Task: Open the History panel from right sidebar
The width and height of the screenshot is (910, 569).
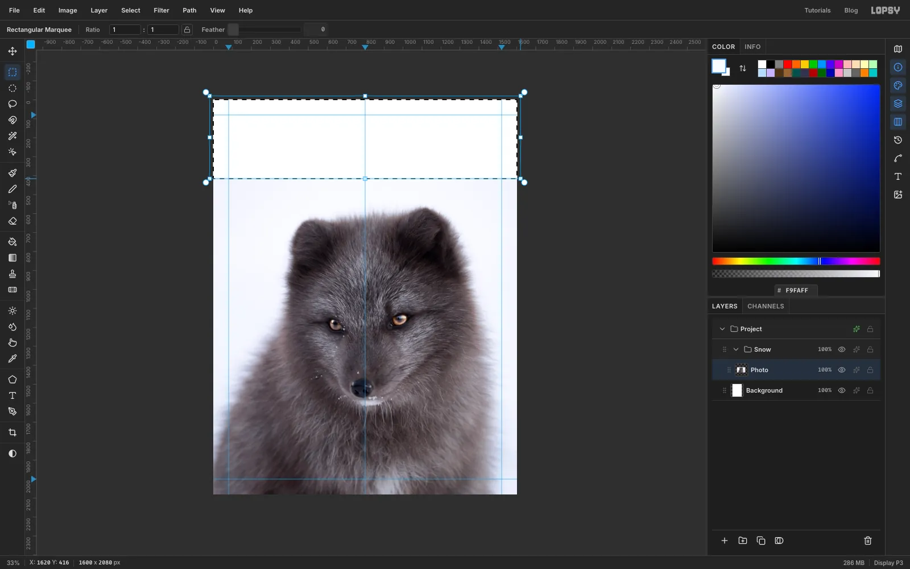Action: (898, 140)
